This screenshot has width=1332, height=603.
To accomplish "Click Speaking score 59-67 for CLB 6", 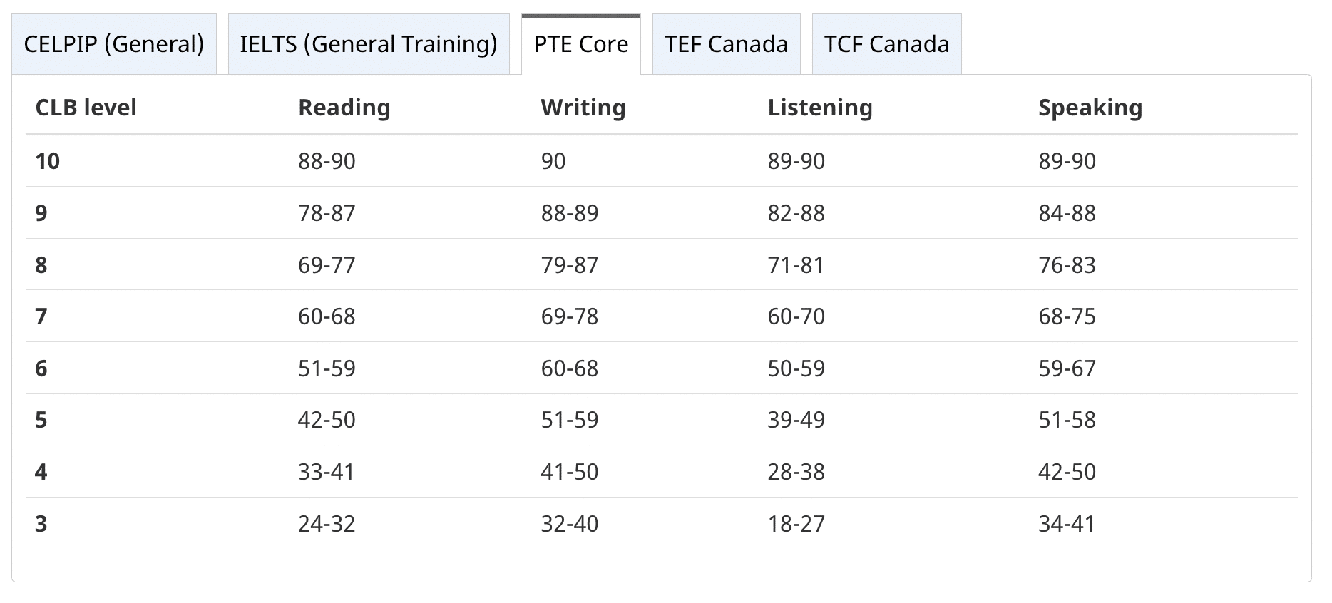I will (x=1067, y=368).
